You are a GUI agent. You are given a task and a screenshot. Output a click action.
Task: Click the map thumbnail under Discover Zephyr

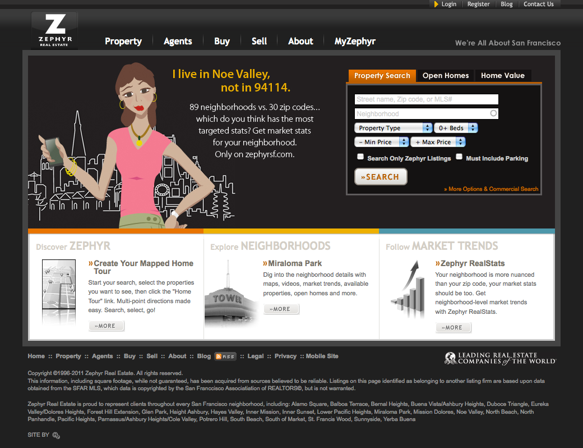pos(59,292)
